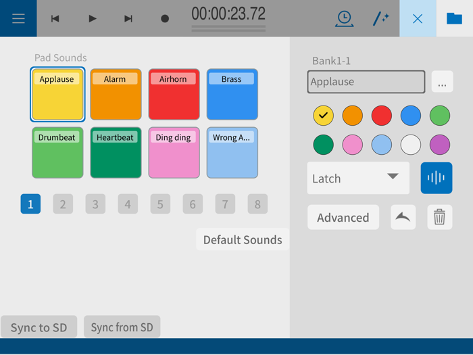Switch to bank 5
The width and height of the screenshot is (473, 355).
pos(160,204)
